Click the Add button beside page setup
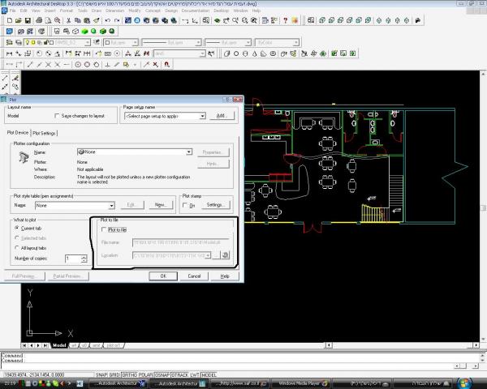 coord(222,116)
